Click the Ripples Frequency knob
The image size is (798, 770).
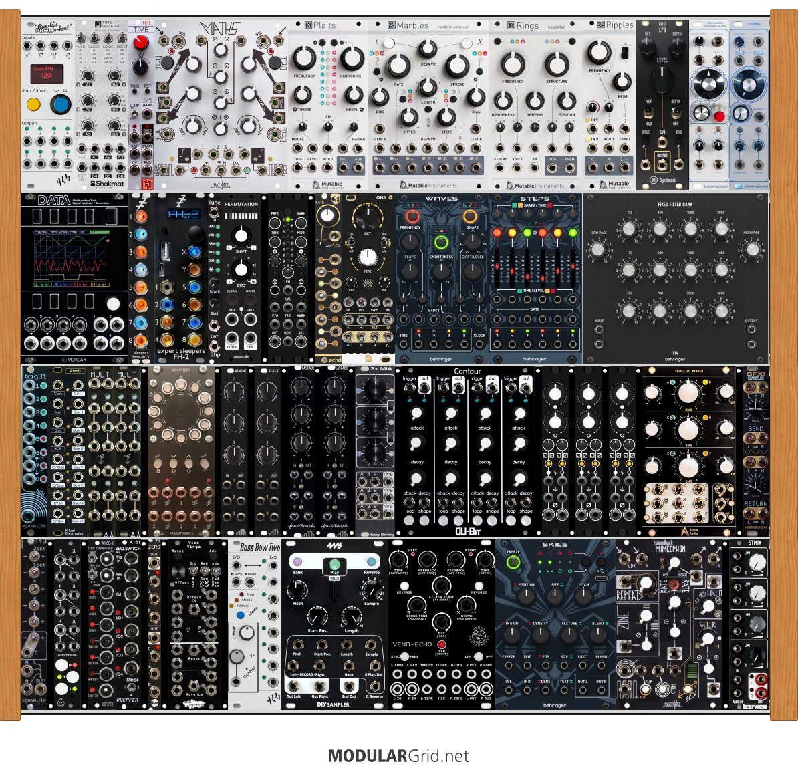[600, 52]
